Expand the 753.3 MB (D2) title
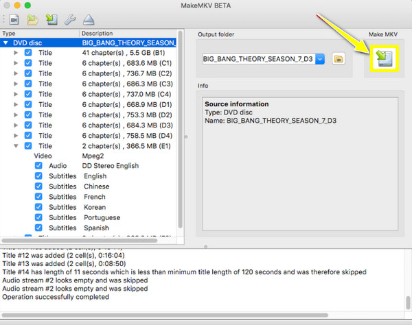 (x=16, y=115)
